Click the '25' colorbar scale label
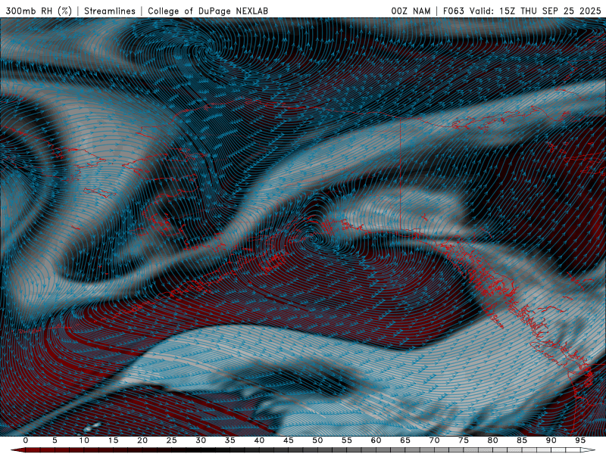 click(x=172, y=440)
